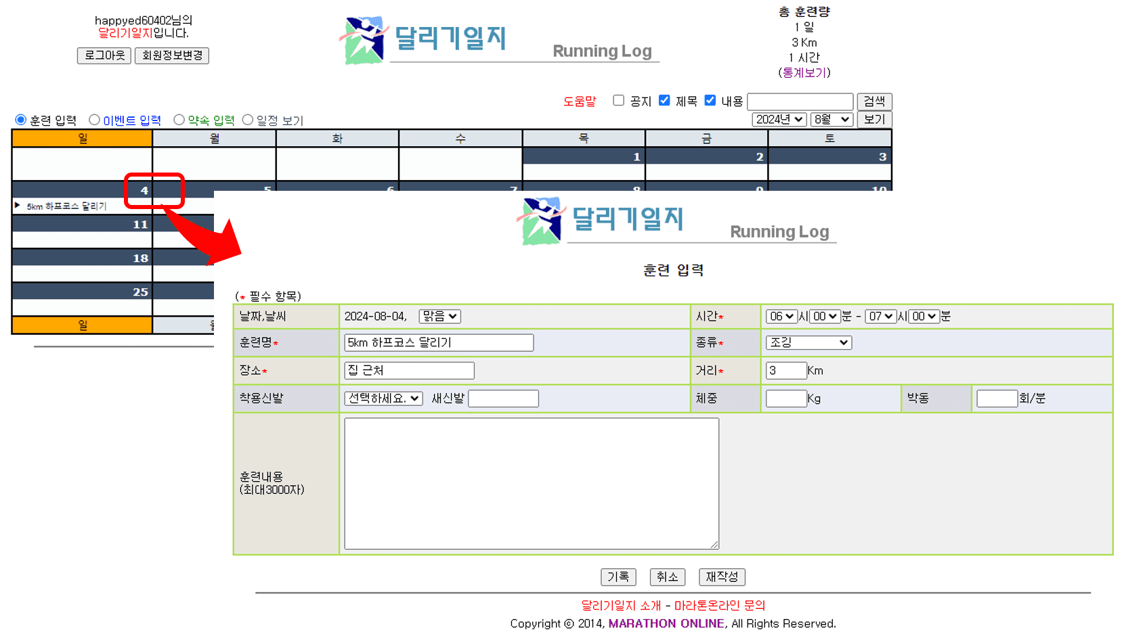Screen dimensions: 1124x636
Task: Open the 맑음 weather dropdown
Action: click(x=439, y=316)
